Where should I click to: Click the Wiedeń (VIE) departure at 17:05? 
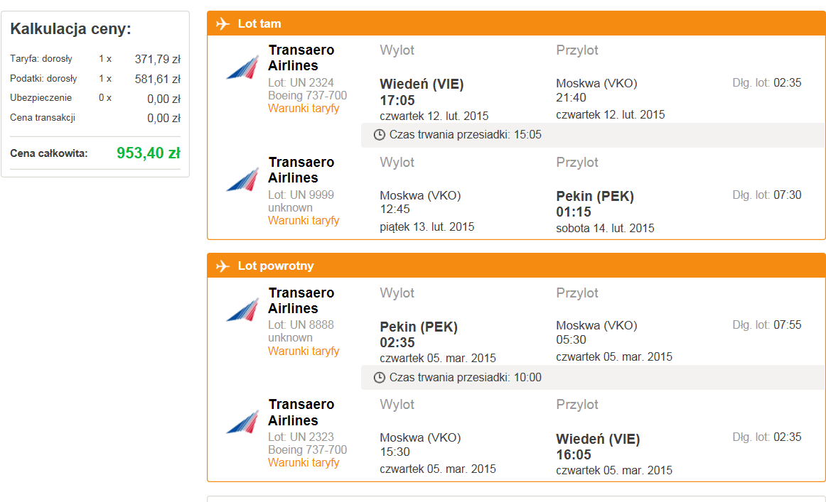[x=422, y=92]
